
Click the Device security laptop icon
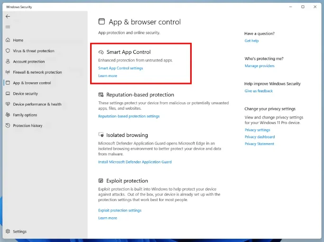pyautogui.click(x=8, y=93)
